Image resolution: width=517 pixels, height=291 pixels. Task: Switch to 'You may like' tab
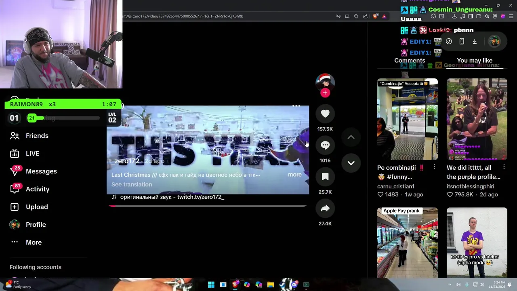(475, 61)
